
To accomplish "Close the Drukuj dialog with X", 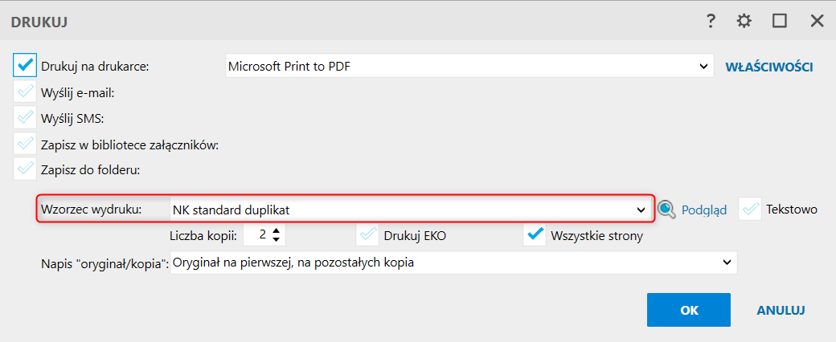I will coord(817,22).
